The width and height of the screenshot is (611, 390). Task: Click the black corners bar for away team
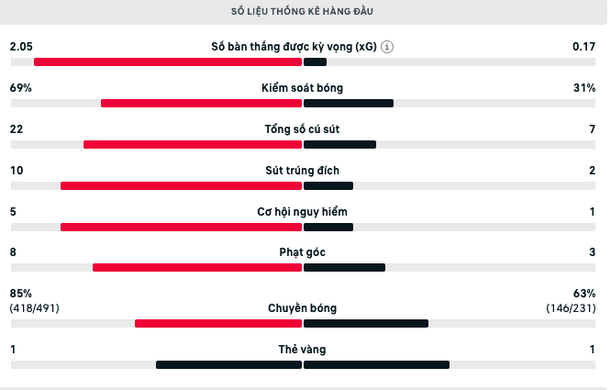(344, 268)
